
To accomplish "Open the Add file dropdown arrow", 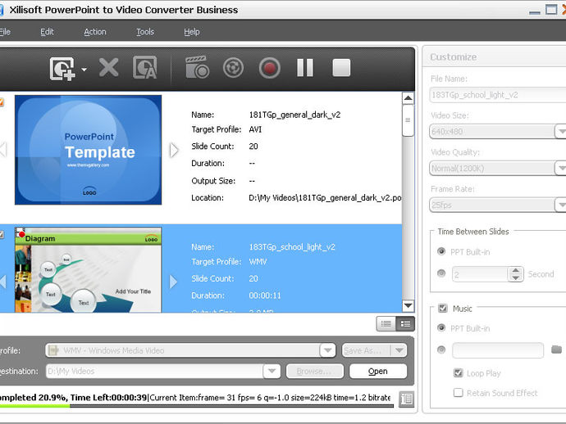I will pyautogui.click(x=84, y=69).
